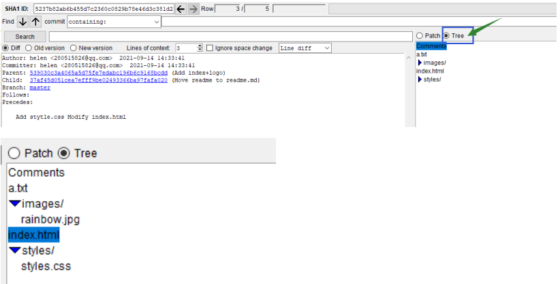The height and width of the screenshot is (284, 560).
Task: Select the Patch radio in enlarged panel
Action: 14,154
